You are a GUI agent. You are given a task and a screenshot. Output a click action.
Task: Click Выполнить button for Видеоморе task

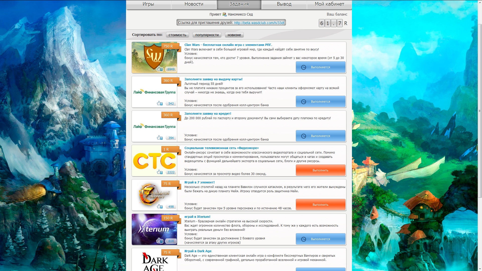321,170
